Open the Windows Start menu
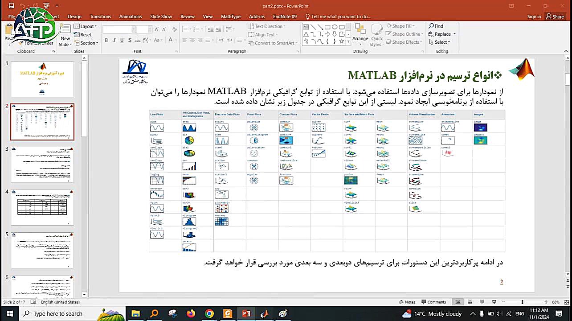 point(10,313)
